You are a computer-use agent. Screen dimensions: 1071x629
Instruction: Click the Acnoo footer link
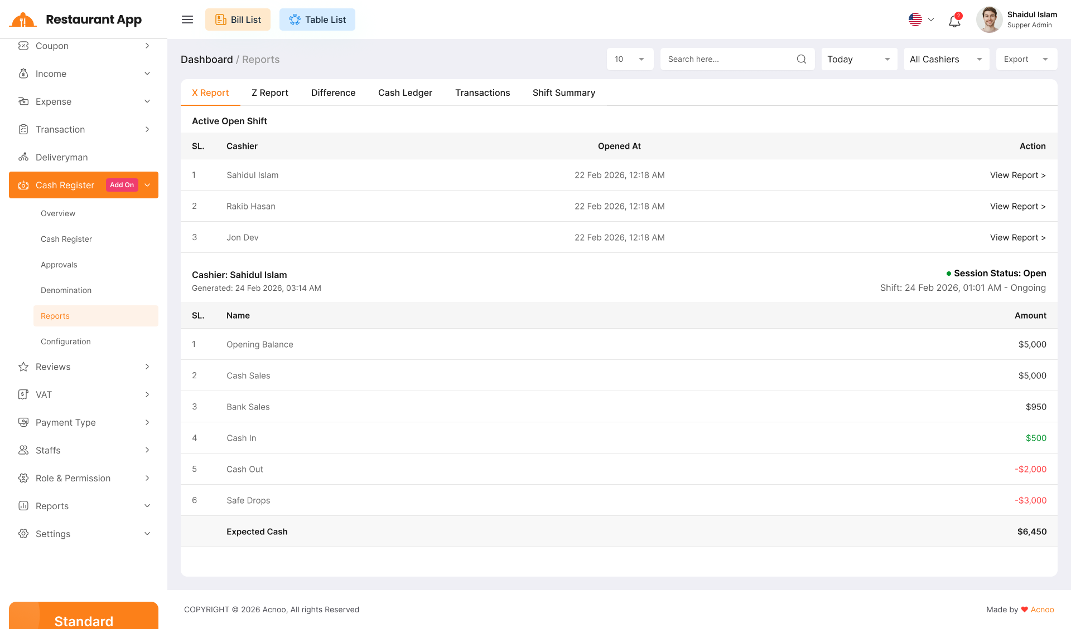pos(1043,610)
